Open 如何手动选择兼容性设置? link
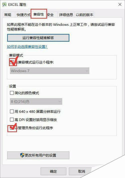This screenshot has height=178, width=125. (x=27, y=47)
